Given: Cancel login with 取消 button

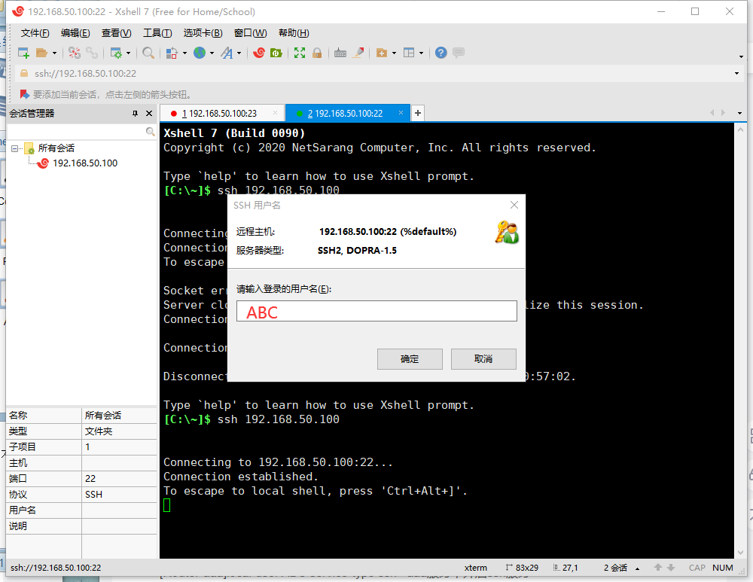Looking at the screenshot, I should (483, 359).
